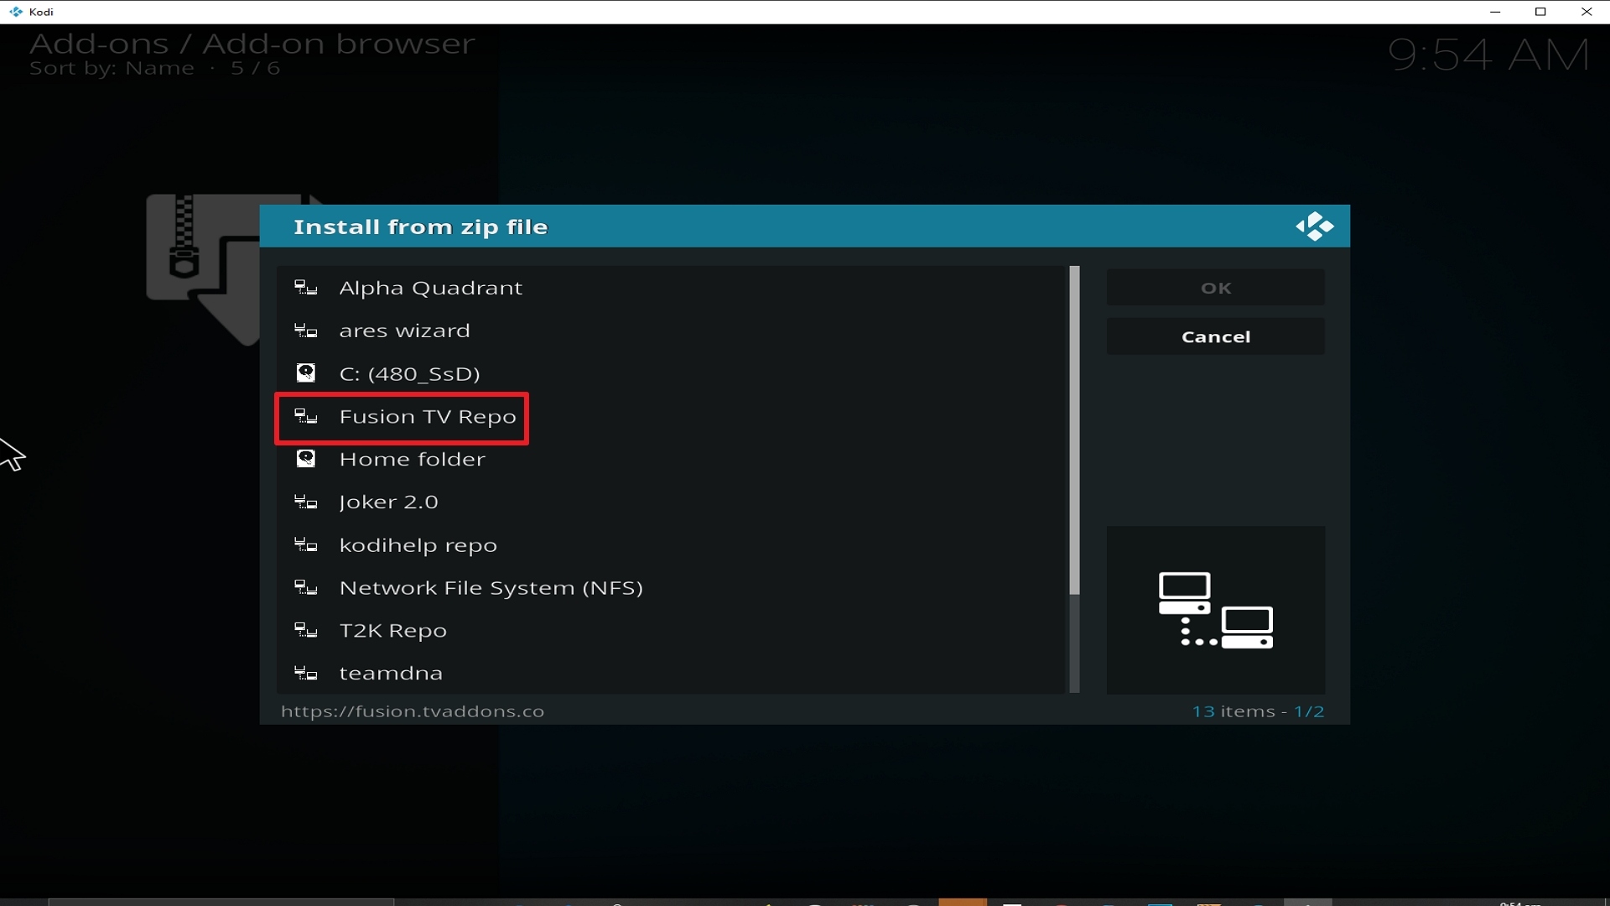Click the hard drive icon for C: (480_SsD)
This screenshot has height=906, width=1610.
305,373
